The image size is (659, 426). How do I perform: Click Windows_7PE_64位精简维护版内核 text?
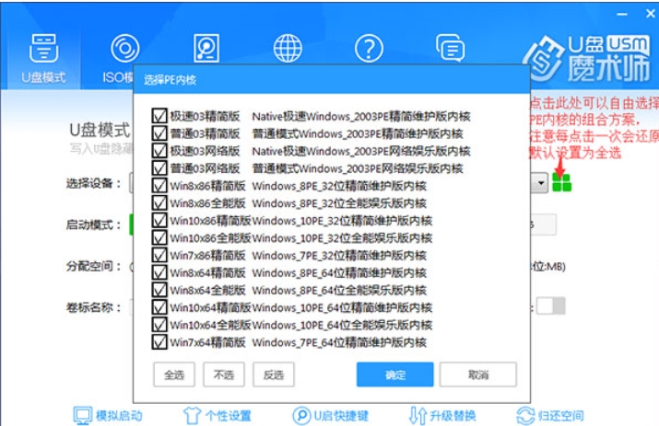coord(339,343)
